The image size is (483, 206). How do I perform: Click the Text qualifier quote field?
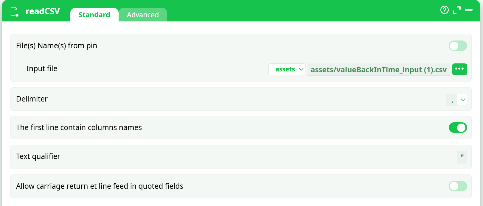point(462,157)
